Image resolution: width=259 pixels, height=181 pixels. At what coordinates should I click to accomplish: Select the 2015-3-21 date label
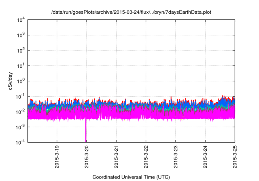click(116, 157)
